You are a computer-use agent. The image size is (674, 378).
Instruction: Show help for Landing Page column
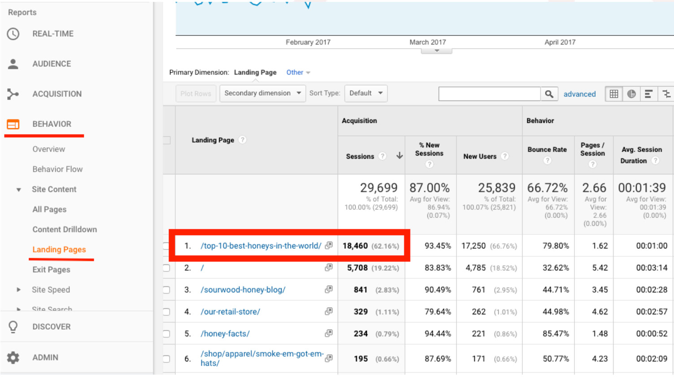pos(243,140)
